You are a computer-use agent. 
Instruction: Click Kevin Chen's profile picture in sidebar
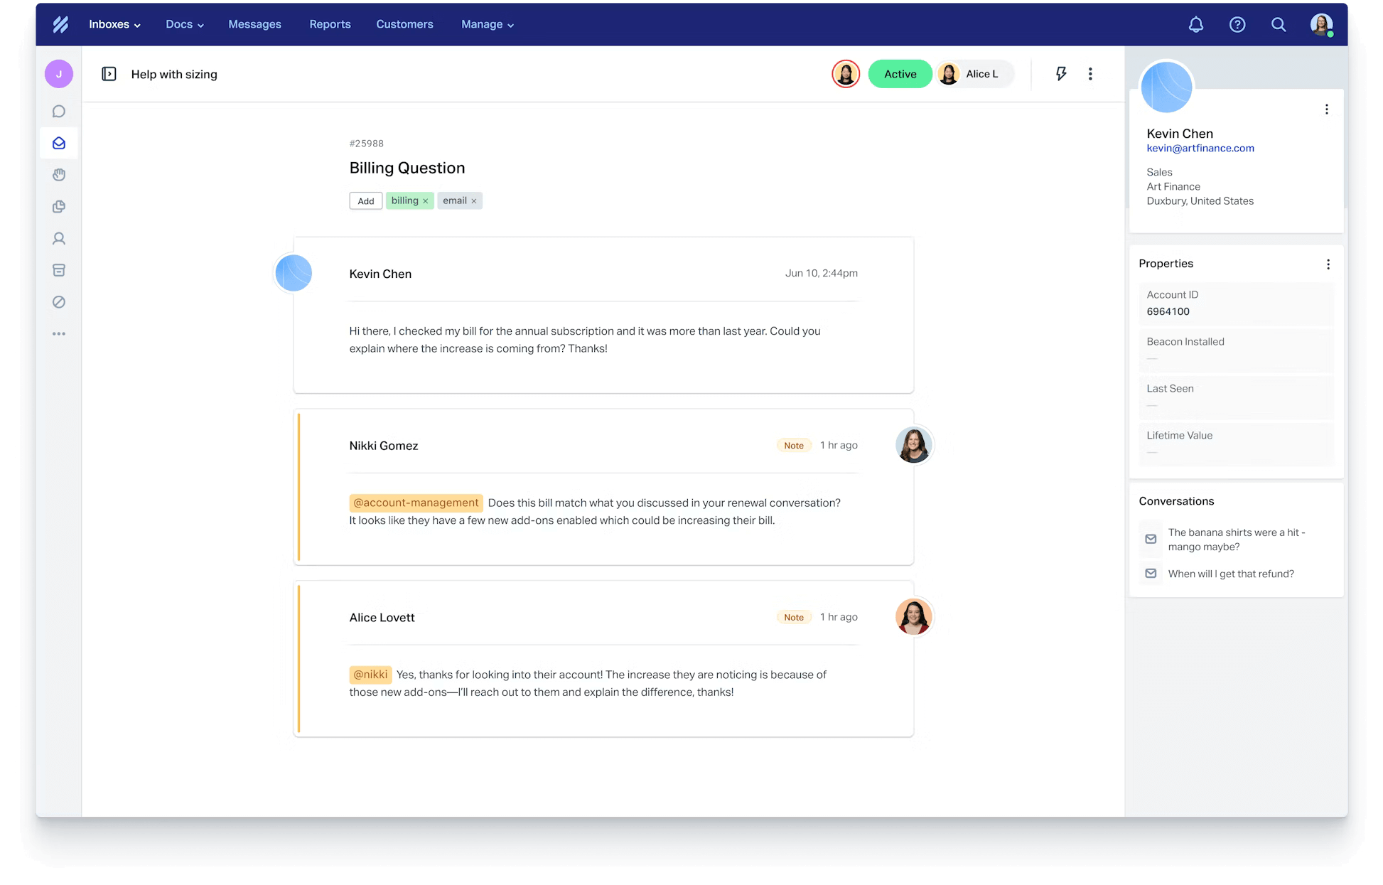[1166, 87]
